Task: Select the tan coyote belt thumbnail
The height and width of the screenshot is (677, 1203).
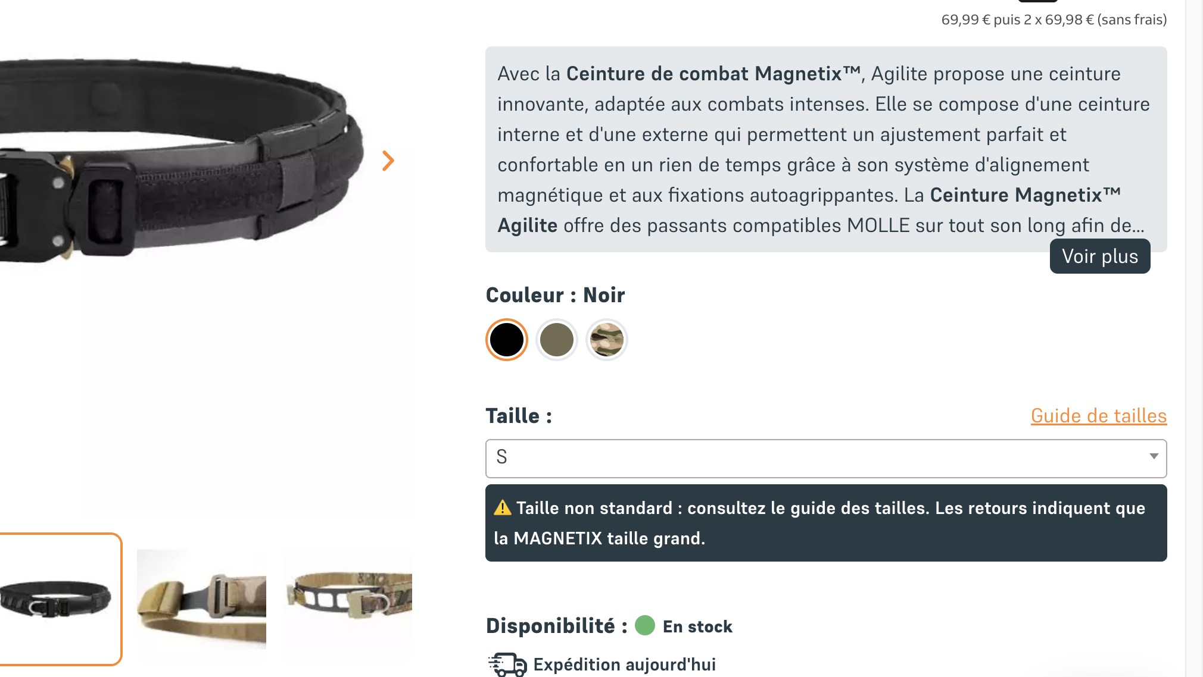Action: coord(201,599)
